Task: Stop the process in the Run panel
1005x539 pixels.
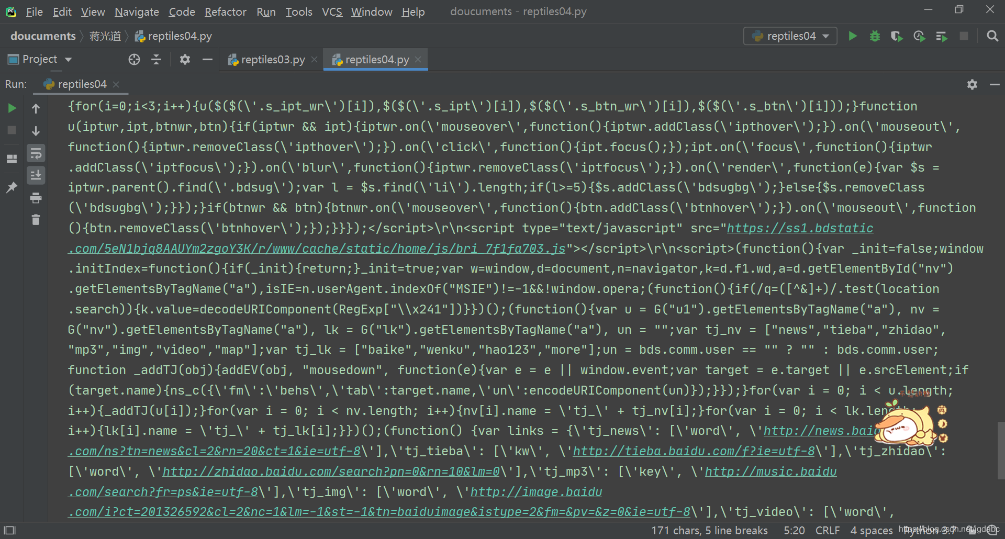Action: (12, 130)
